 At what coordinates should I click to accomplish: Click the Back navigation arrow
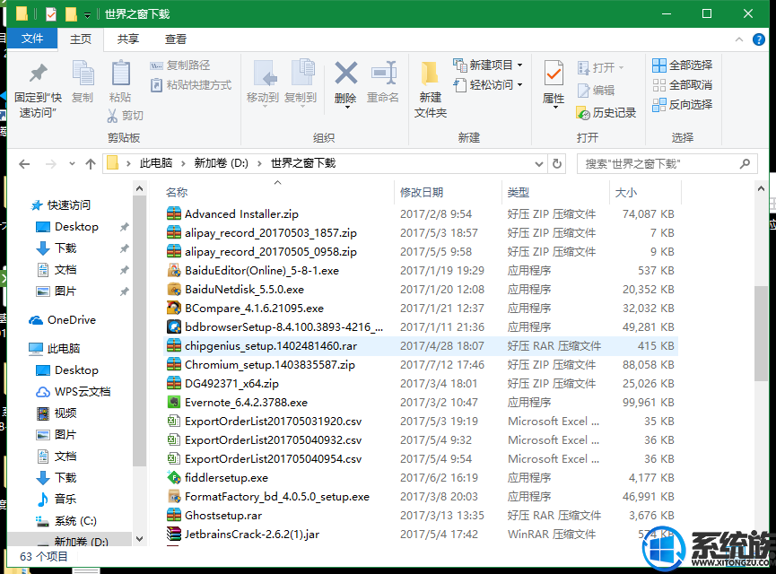pos(24,164)
